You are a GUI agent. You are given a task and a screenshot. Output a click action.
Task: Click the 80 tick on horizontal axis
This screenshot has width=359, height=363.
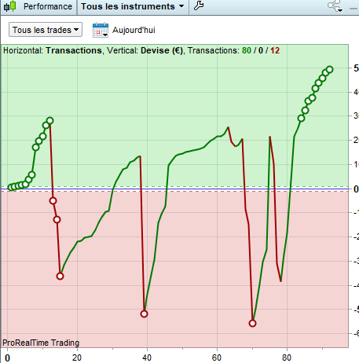click(x=287, y=357)
